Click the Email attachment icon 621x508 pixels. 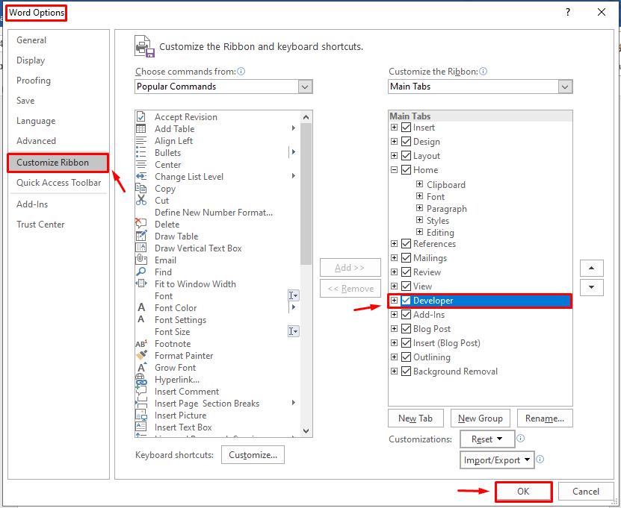click(140, 260)
